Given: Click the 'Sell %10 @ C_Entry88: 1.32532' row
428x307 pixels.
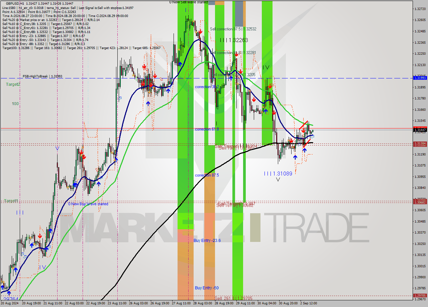Looking at the screenshot, I should coord(46,32).
